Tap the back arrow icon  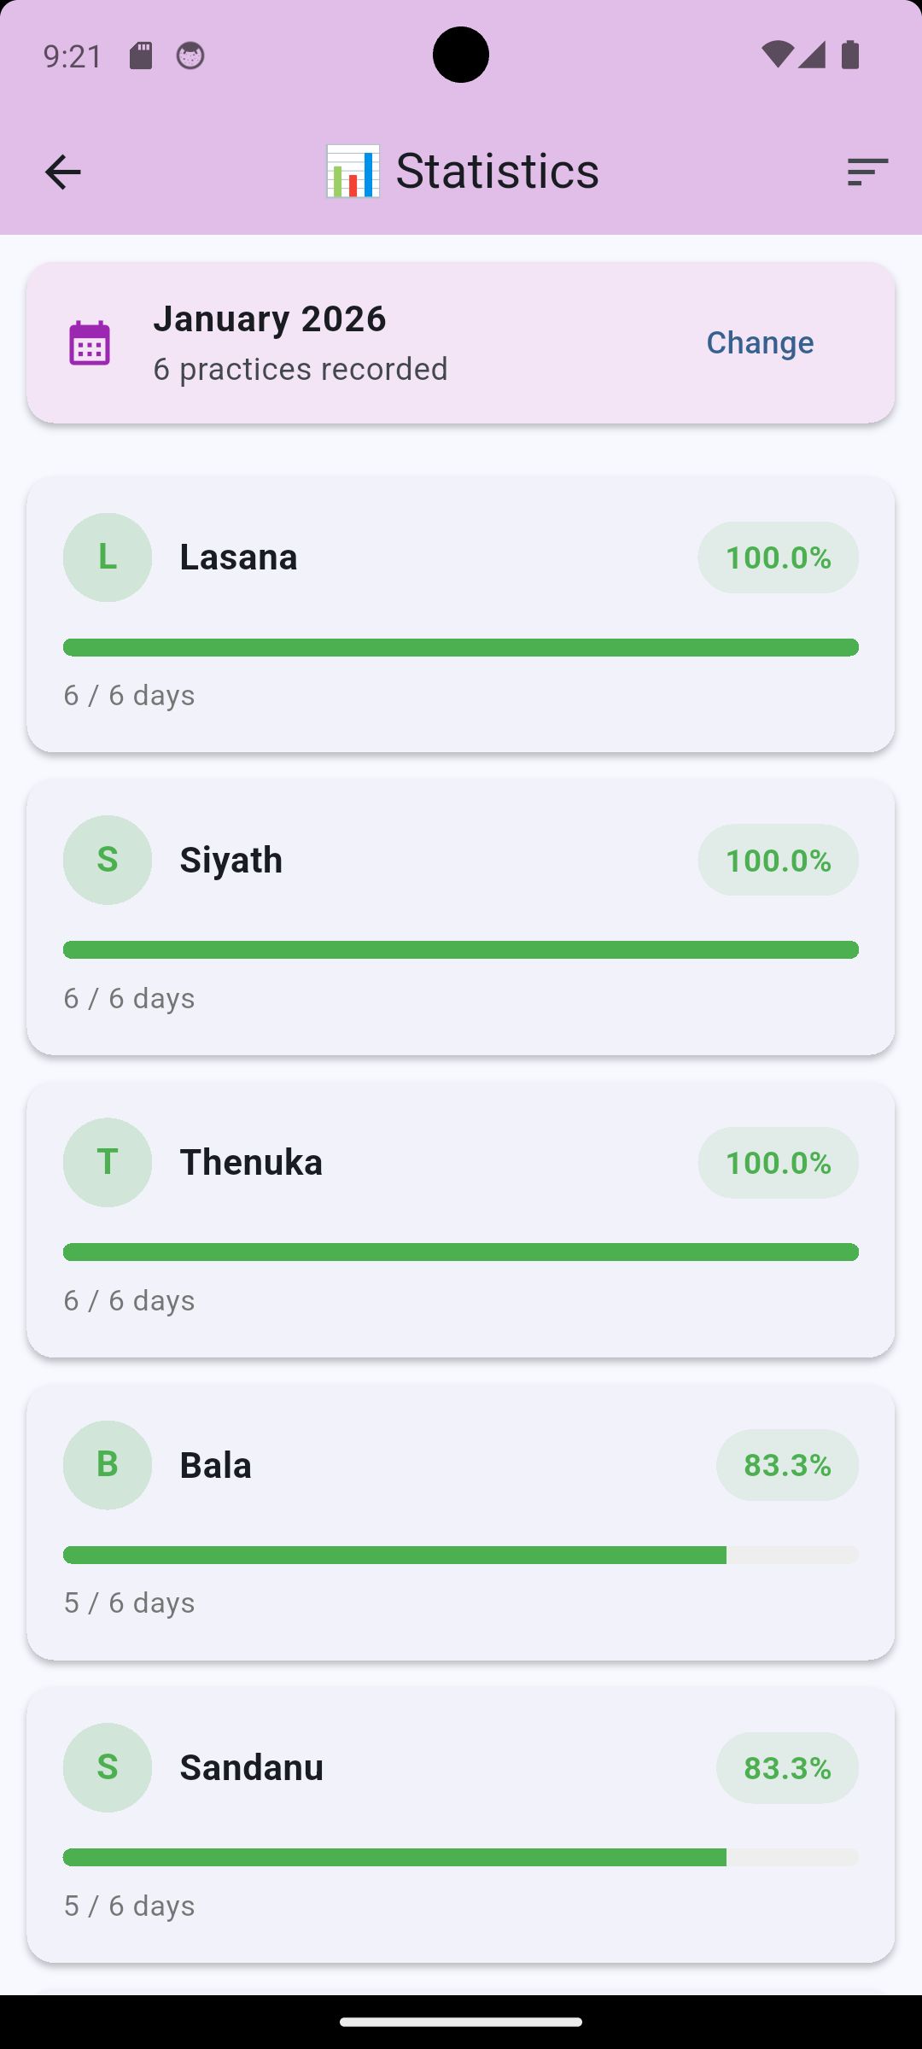click(x=62, y=172)
